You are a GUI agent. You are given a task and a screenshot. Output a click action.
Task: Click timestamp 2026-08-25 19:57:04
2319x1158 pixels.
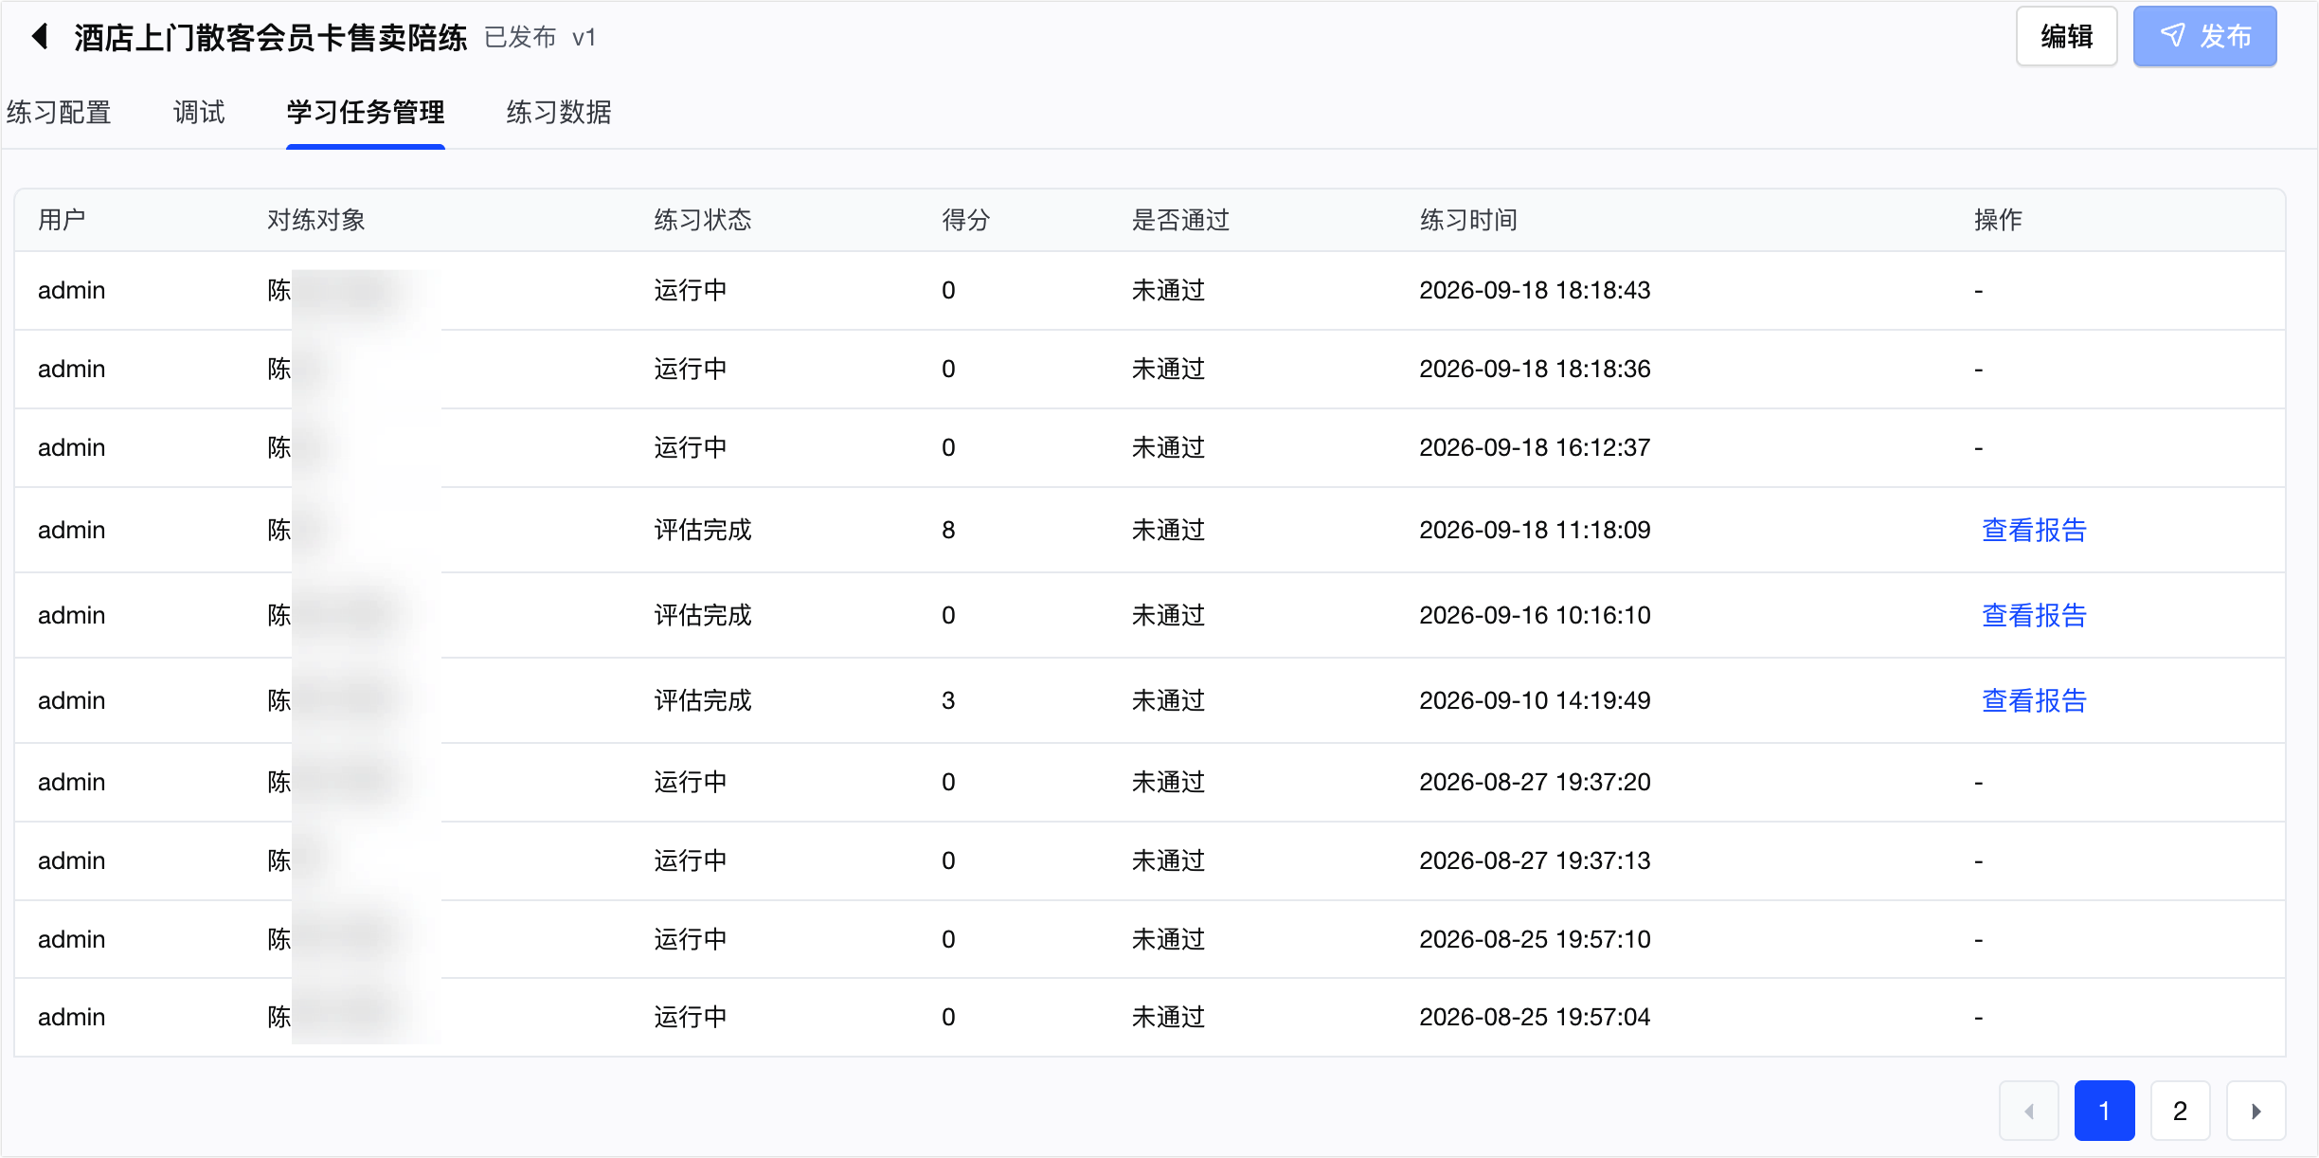pos(1535,1017)
